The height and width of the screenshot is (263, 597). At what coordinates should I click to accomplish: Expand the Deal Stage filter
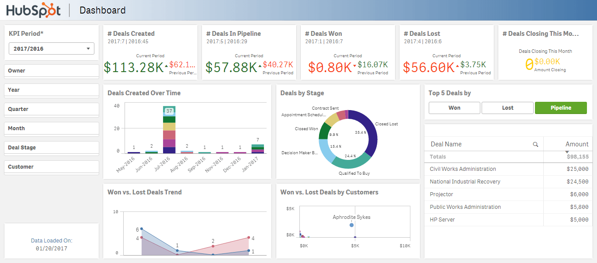tap(52, 148)
